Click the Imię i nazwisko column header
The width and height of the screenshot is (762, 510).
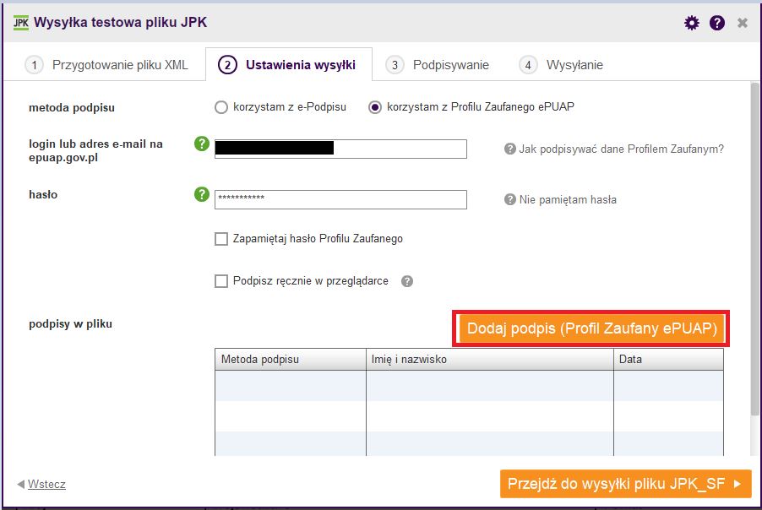point(490,360)
